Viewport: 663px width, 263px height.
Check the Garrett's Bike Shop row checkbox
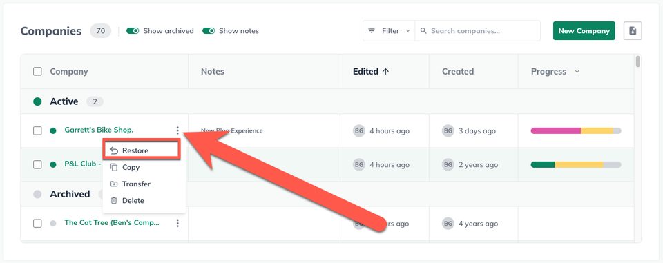(x=37, y=130)
